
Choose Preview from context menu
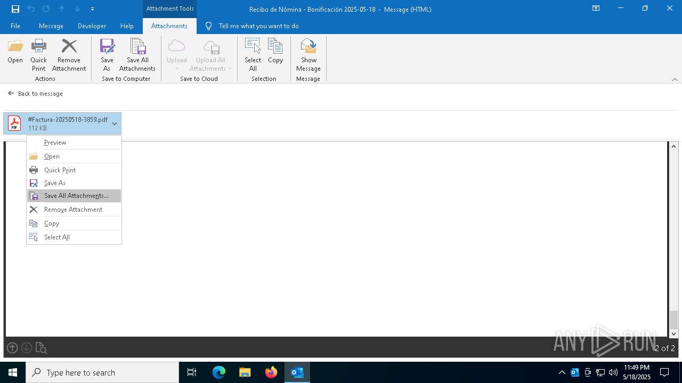pyautogui.click(x=74, y=143)
